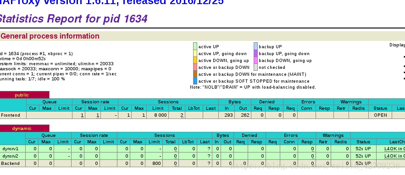Click the Warnings header in dynamic table
The width and height of the screenshot is (405, 175).
tap(333, 135)
